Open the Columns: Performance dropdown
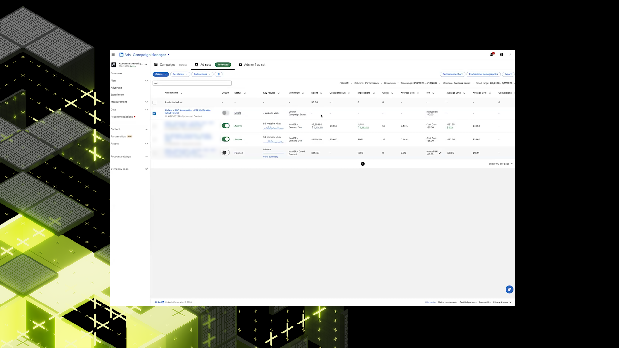The height and width of the screenshot is (348, 619). tap(368, 83)
